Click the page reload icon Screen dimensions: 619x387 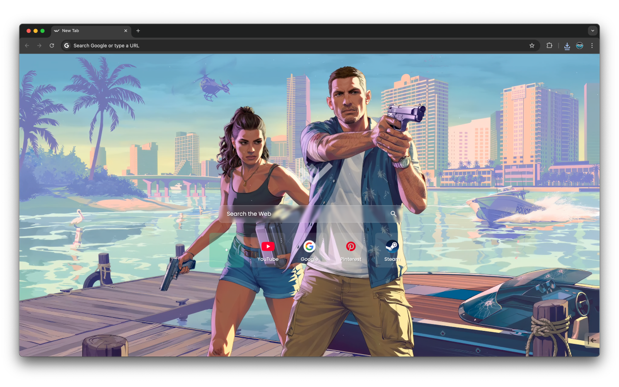52,45
